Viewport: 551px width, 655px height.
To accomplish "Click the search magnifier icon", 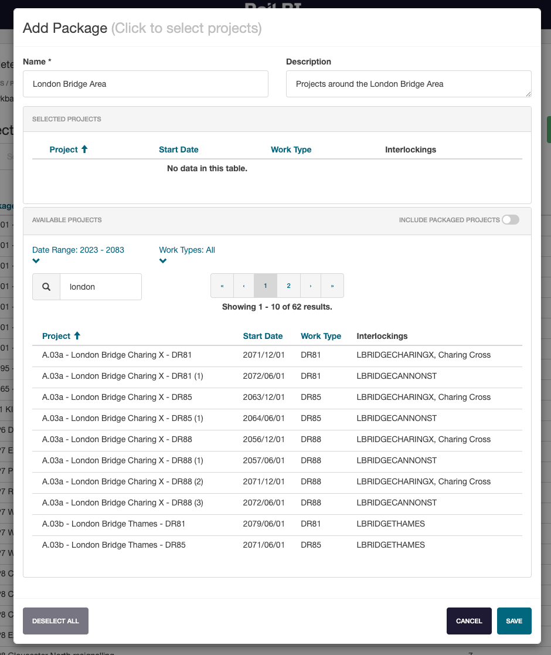I will click(46, 287).
